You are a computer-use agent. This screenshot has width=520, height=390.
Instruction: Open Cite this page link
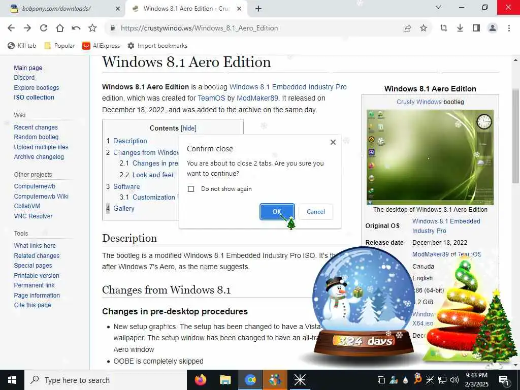coord(32,305)
